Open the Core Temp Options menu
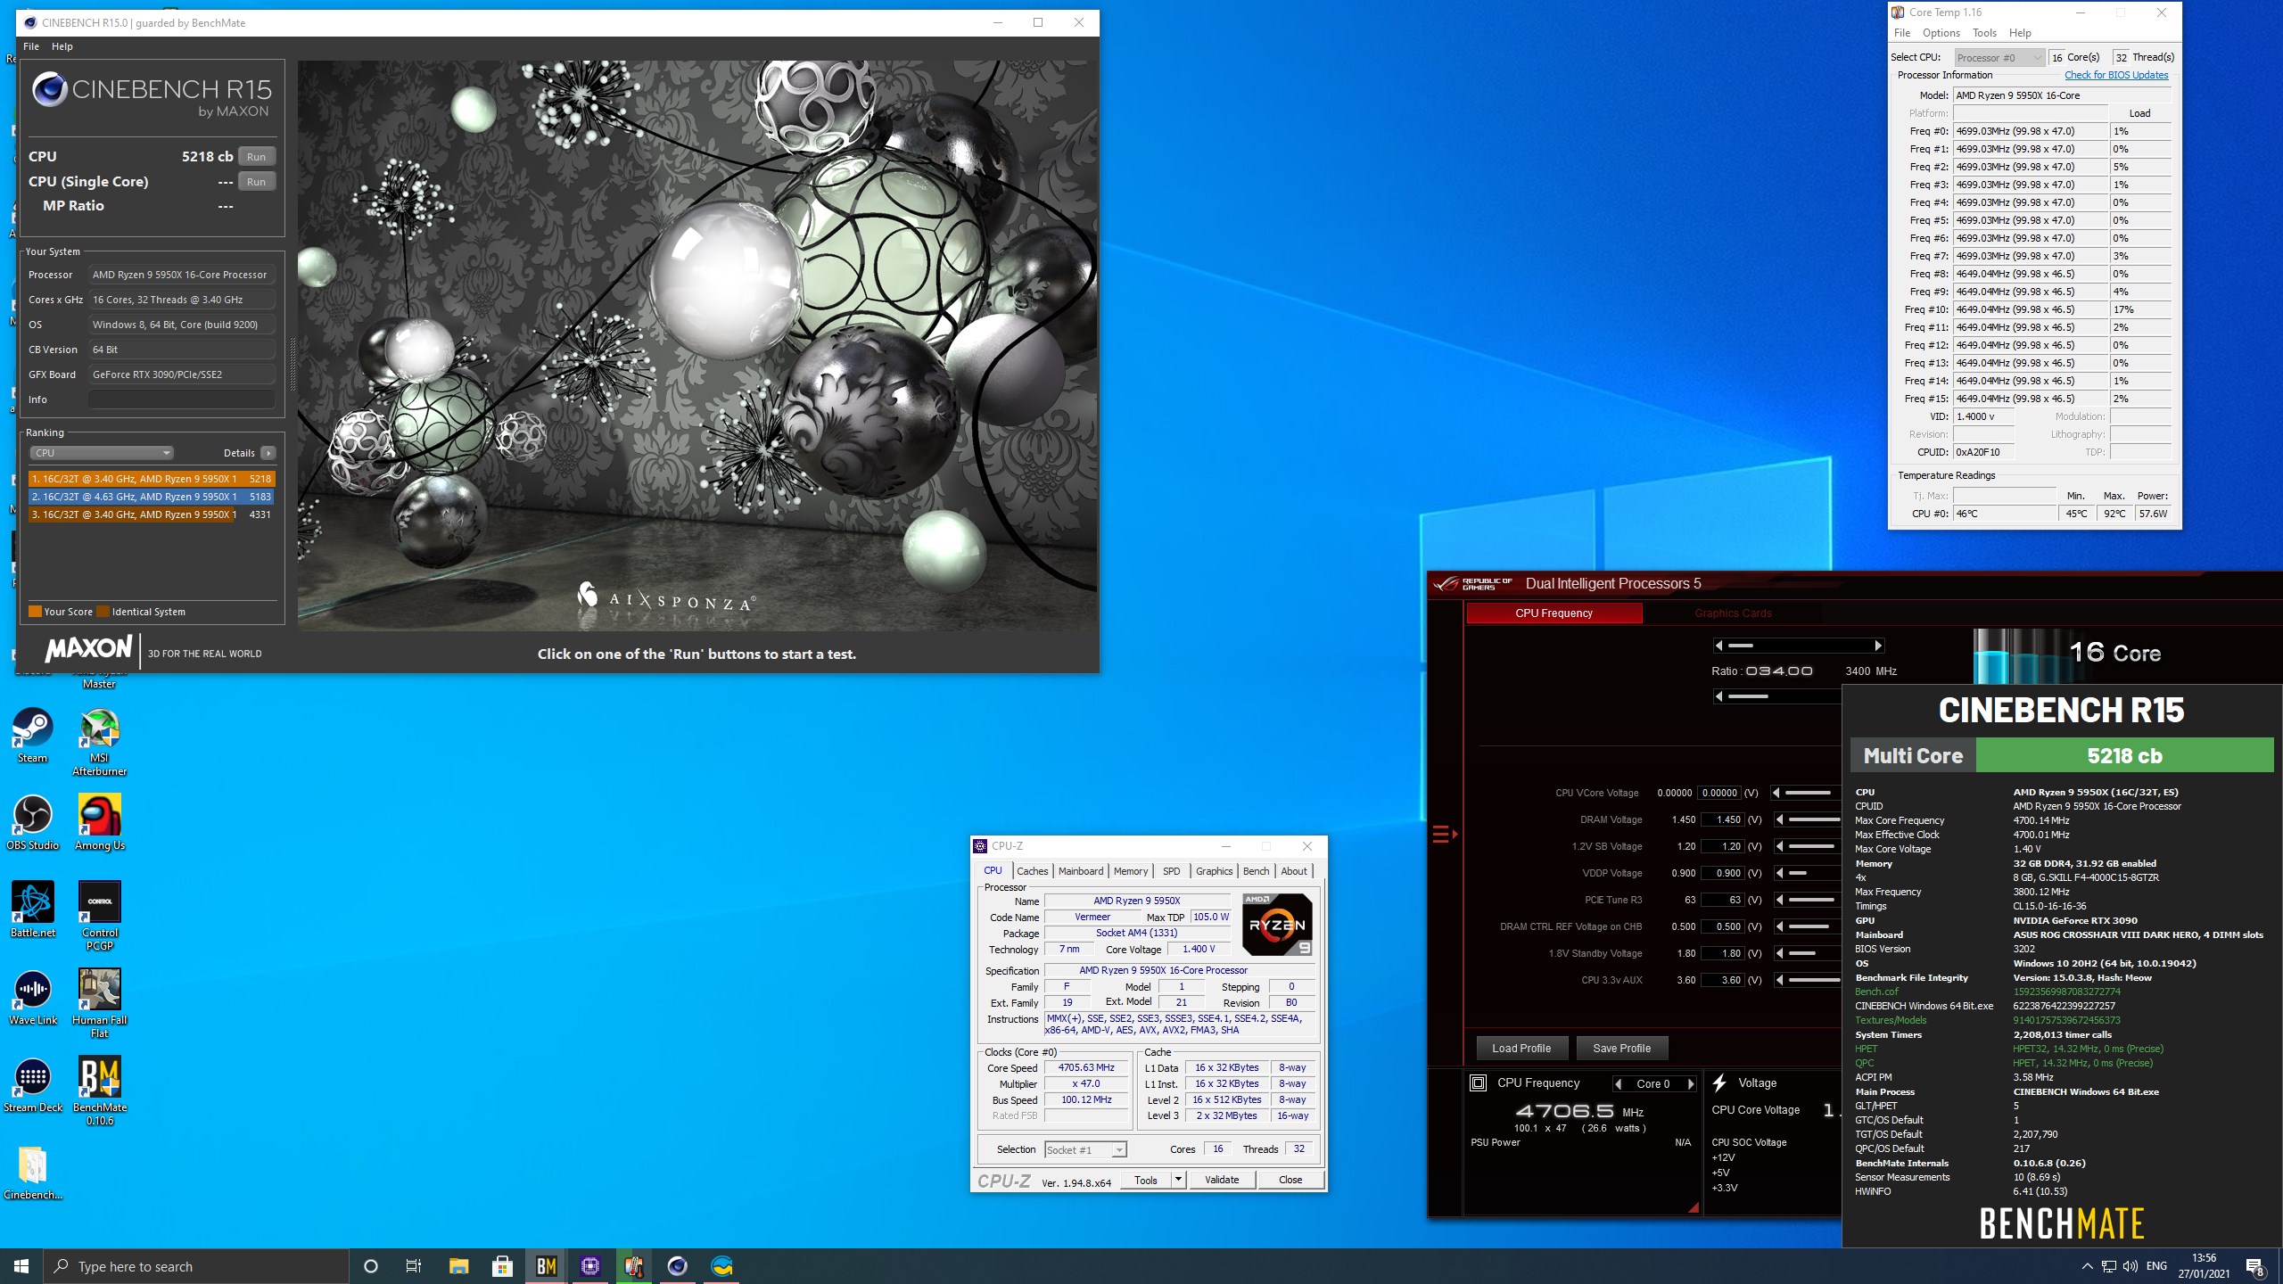This screenshot has width=2283, height=1284. point(1941,33)
